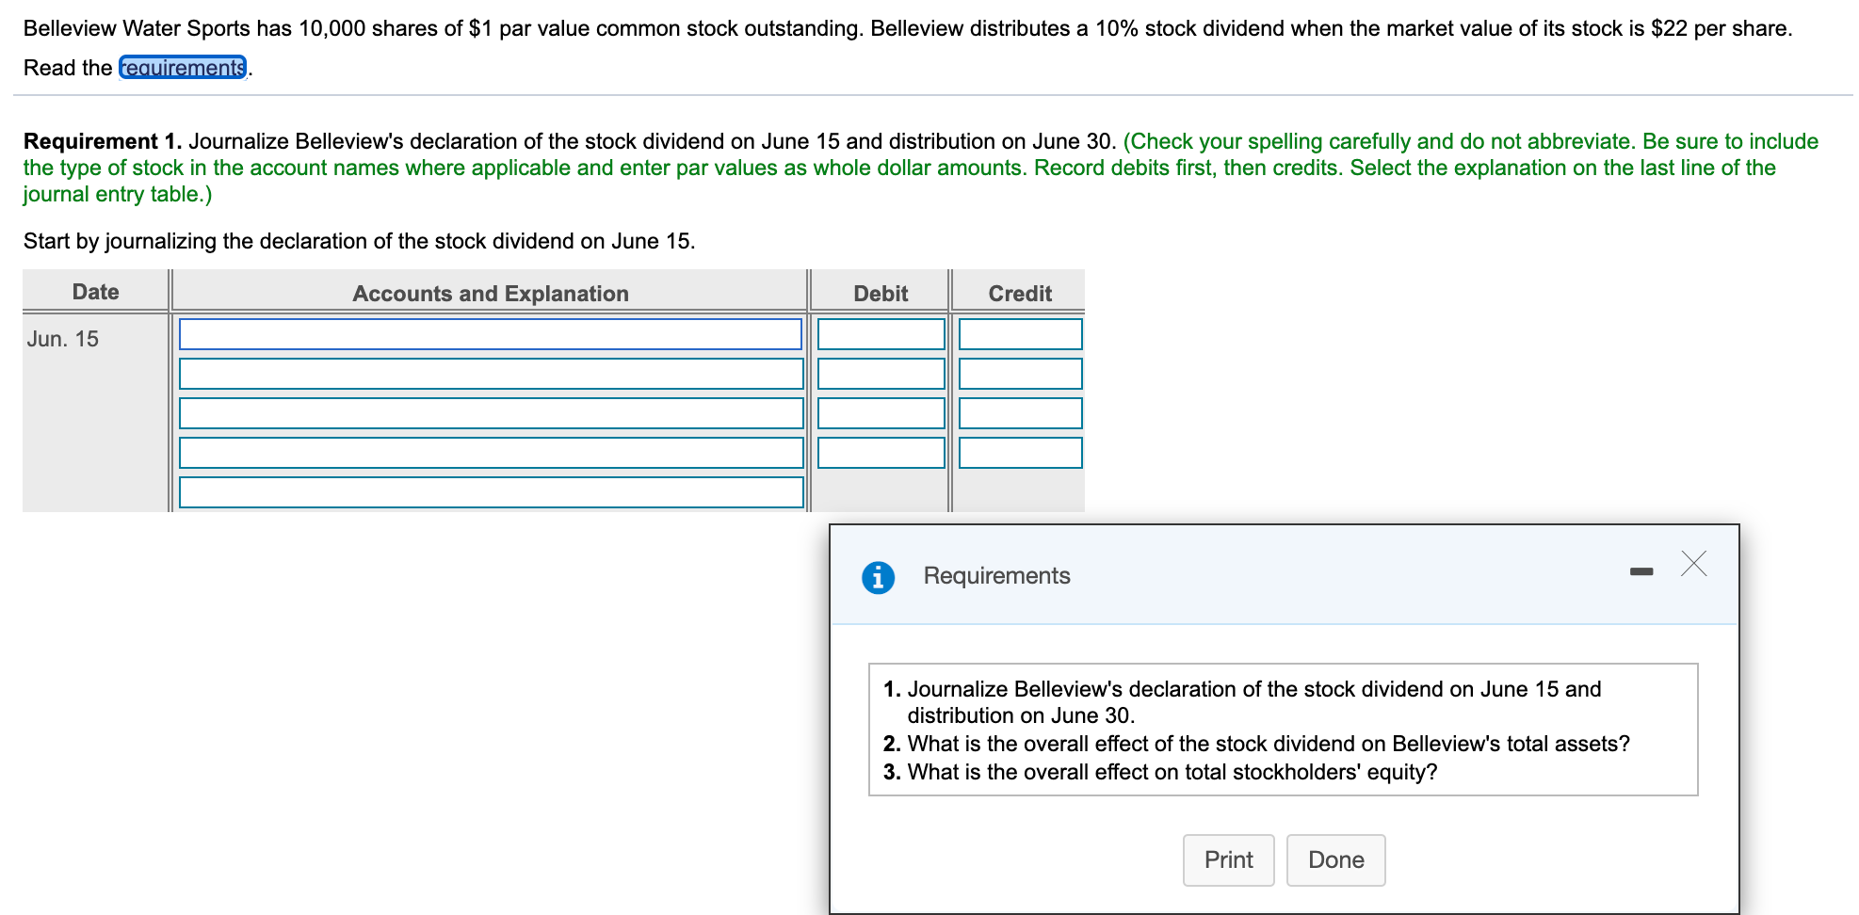
Task: Select the explanation field on the last line
Action: point(491,492)
